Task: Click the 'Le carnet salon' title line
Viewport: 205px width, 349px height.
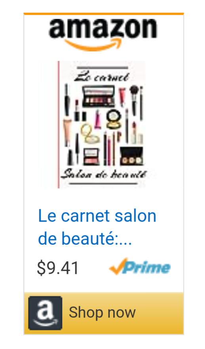Action: click(97, 216)
